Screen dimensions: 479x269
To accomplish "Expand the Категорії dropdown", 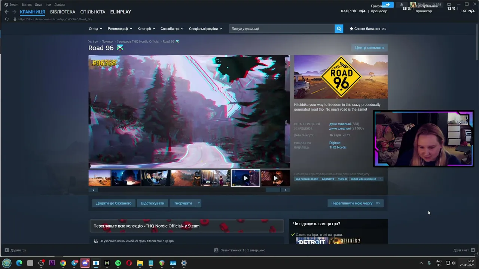I will coord(146,29).
